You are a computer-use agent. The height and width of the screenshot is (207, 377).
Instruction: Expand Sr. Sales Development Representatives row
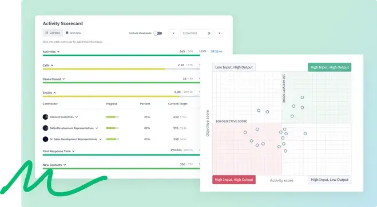tap(100, 139)
